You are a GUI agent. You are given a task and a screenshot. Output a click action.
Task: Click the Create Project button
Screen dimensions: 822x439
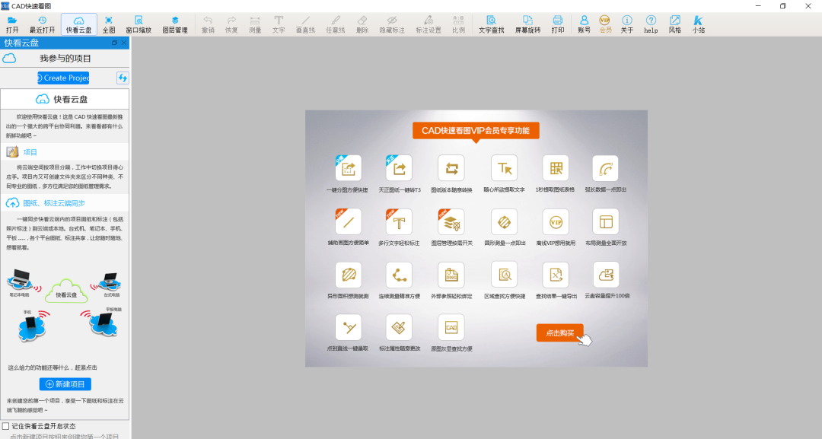coord(63,78)
